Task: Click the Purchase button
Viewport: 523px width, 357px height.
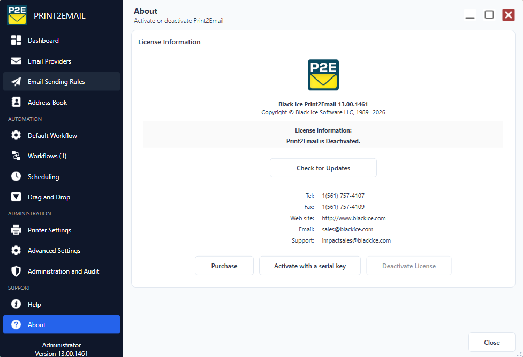Action: [224, 266]
